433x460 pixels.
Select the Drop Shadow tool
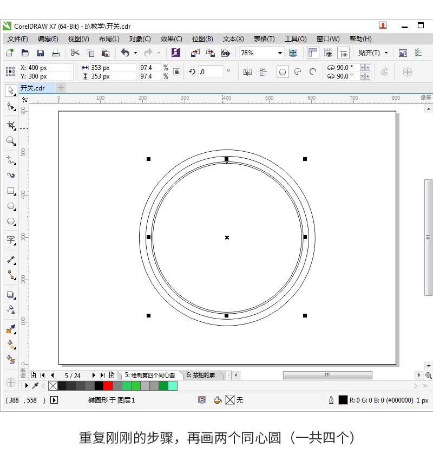(11, 295)
